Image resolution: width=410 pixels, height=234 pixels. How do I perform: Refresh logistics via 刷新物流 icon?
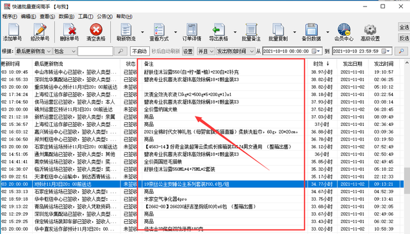click(x=126, y=32)
